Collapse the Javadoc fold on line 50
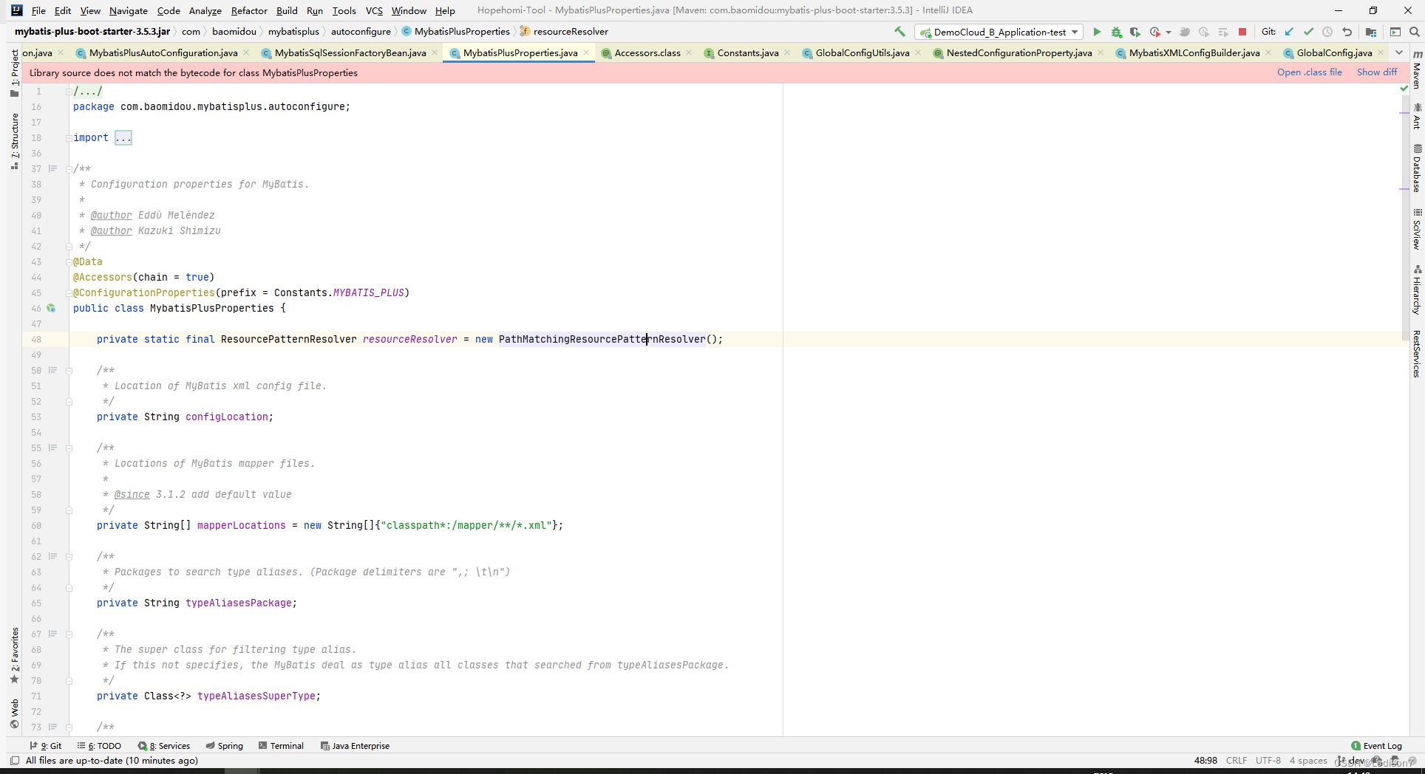The width and height of the screenshot is (1425, 774). [69, 371]
